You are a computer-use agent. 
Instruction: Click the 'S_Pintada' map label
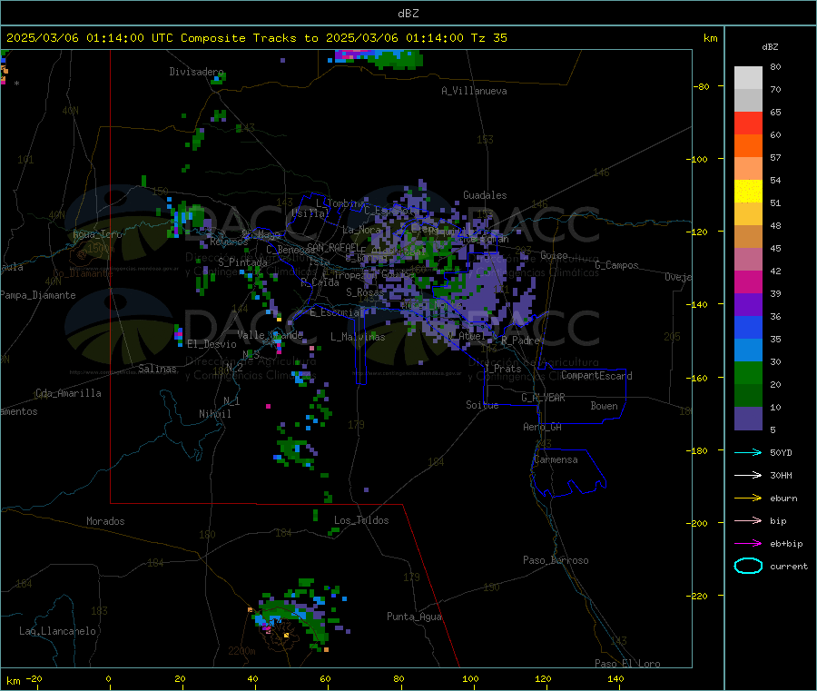click(242, 262)
